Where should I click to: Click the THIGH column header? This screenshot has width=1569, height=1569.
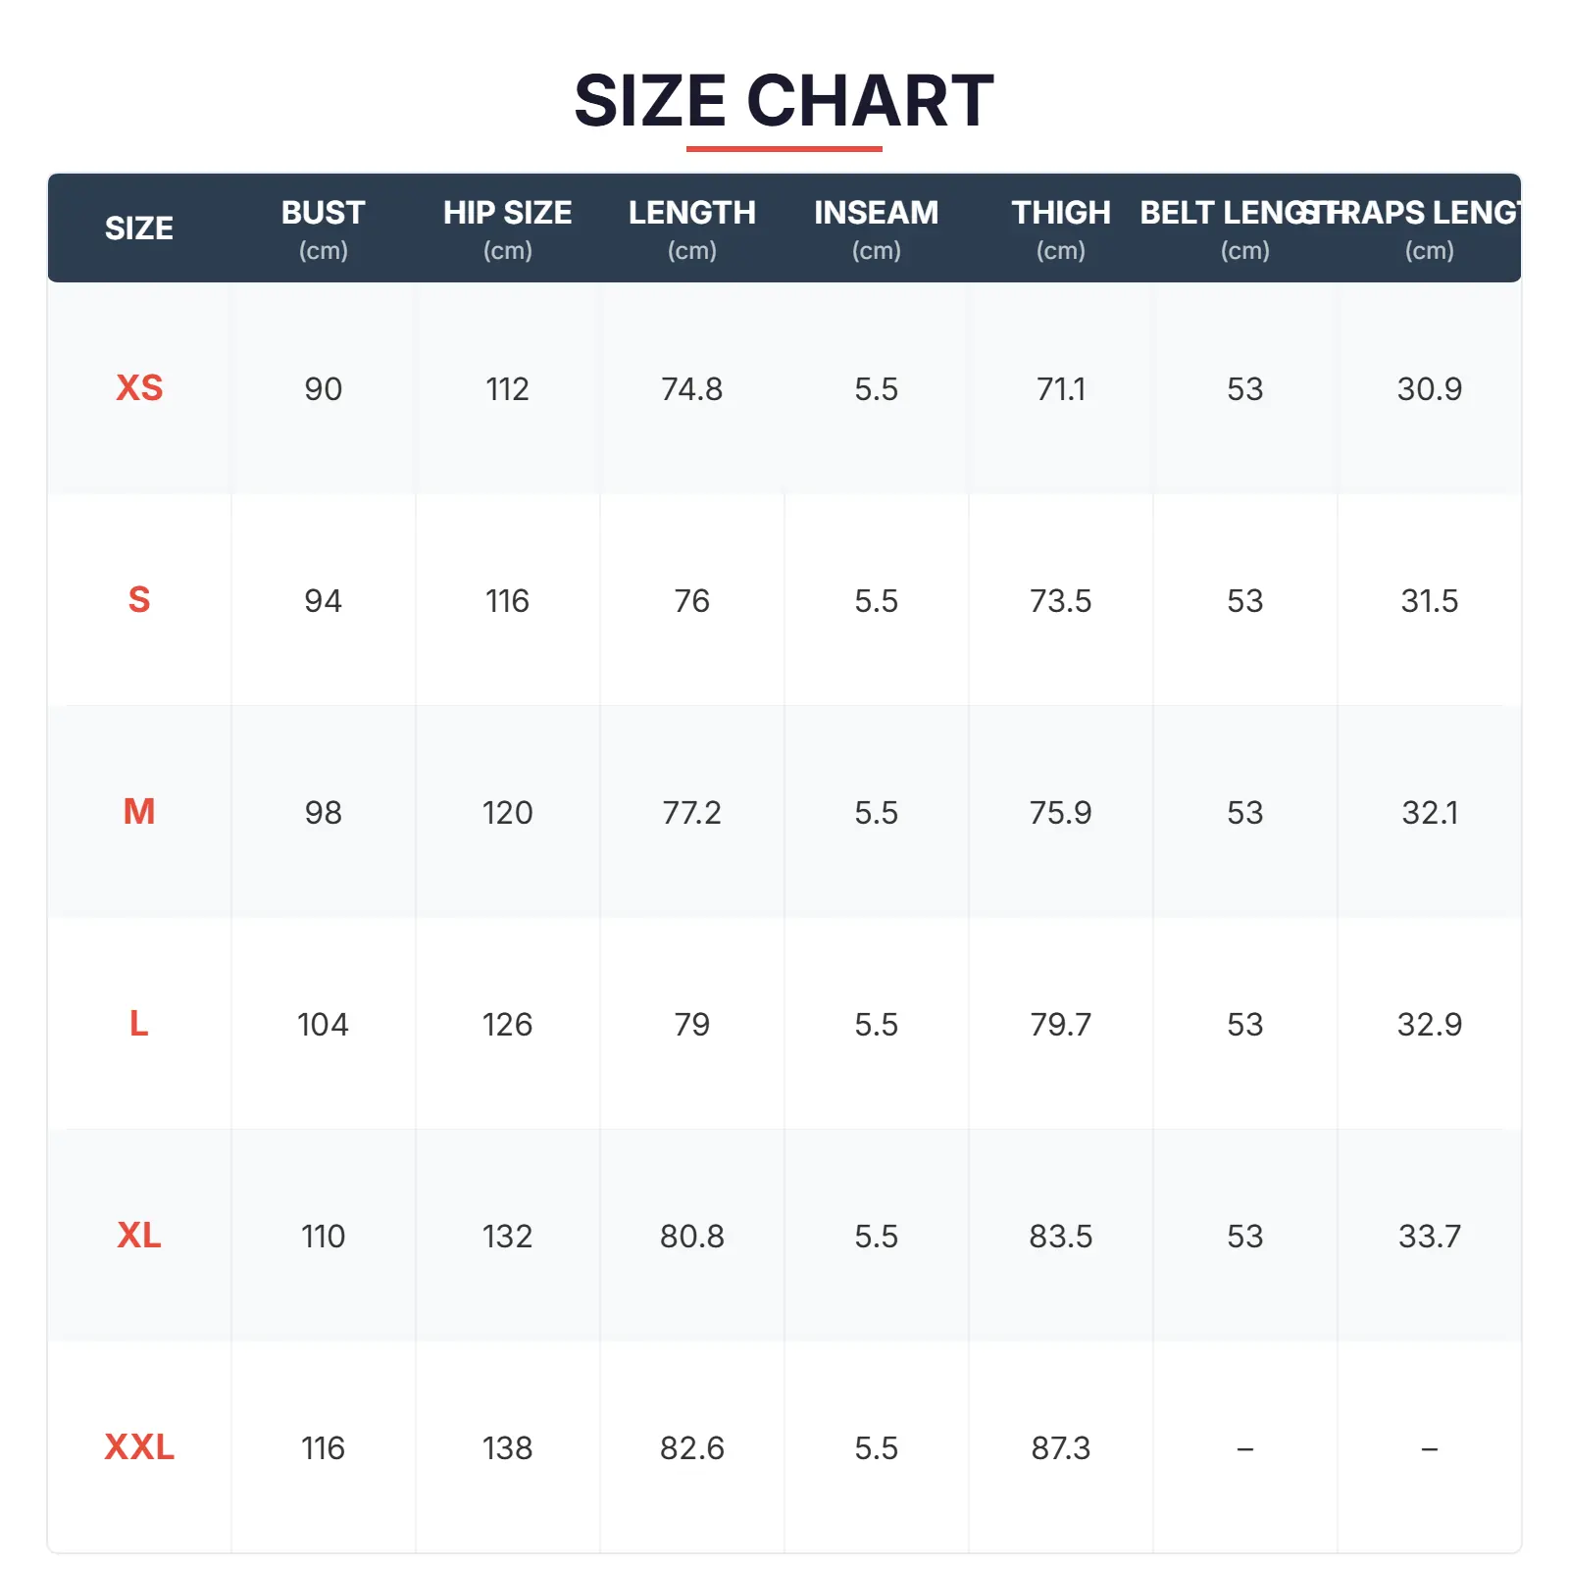tap(1060, 228)
